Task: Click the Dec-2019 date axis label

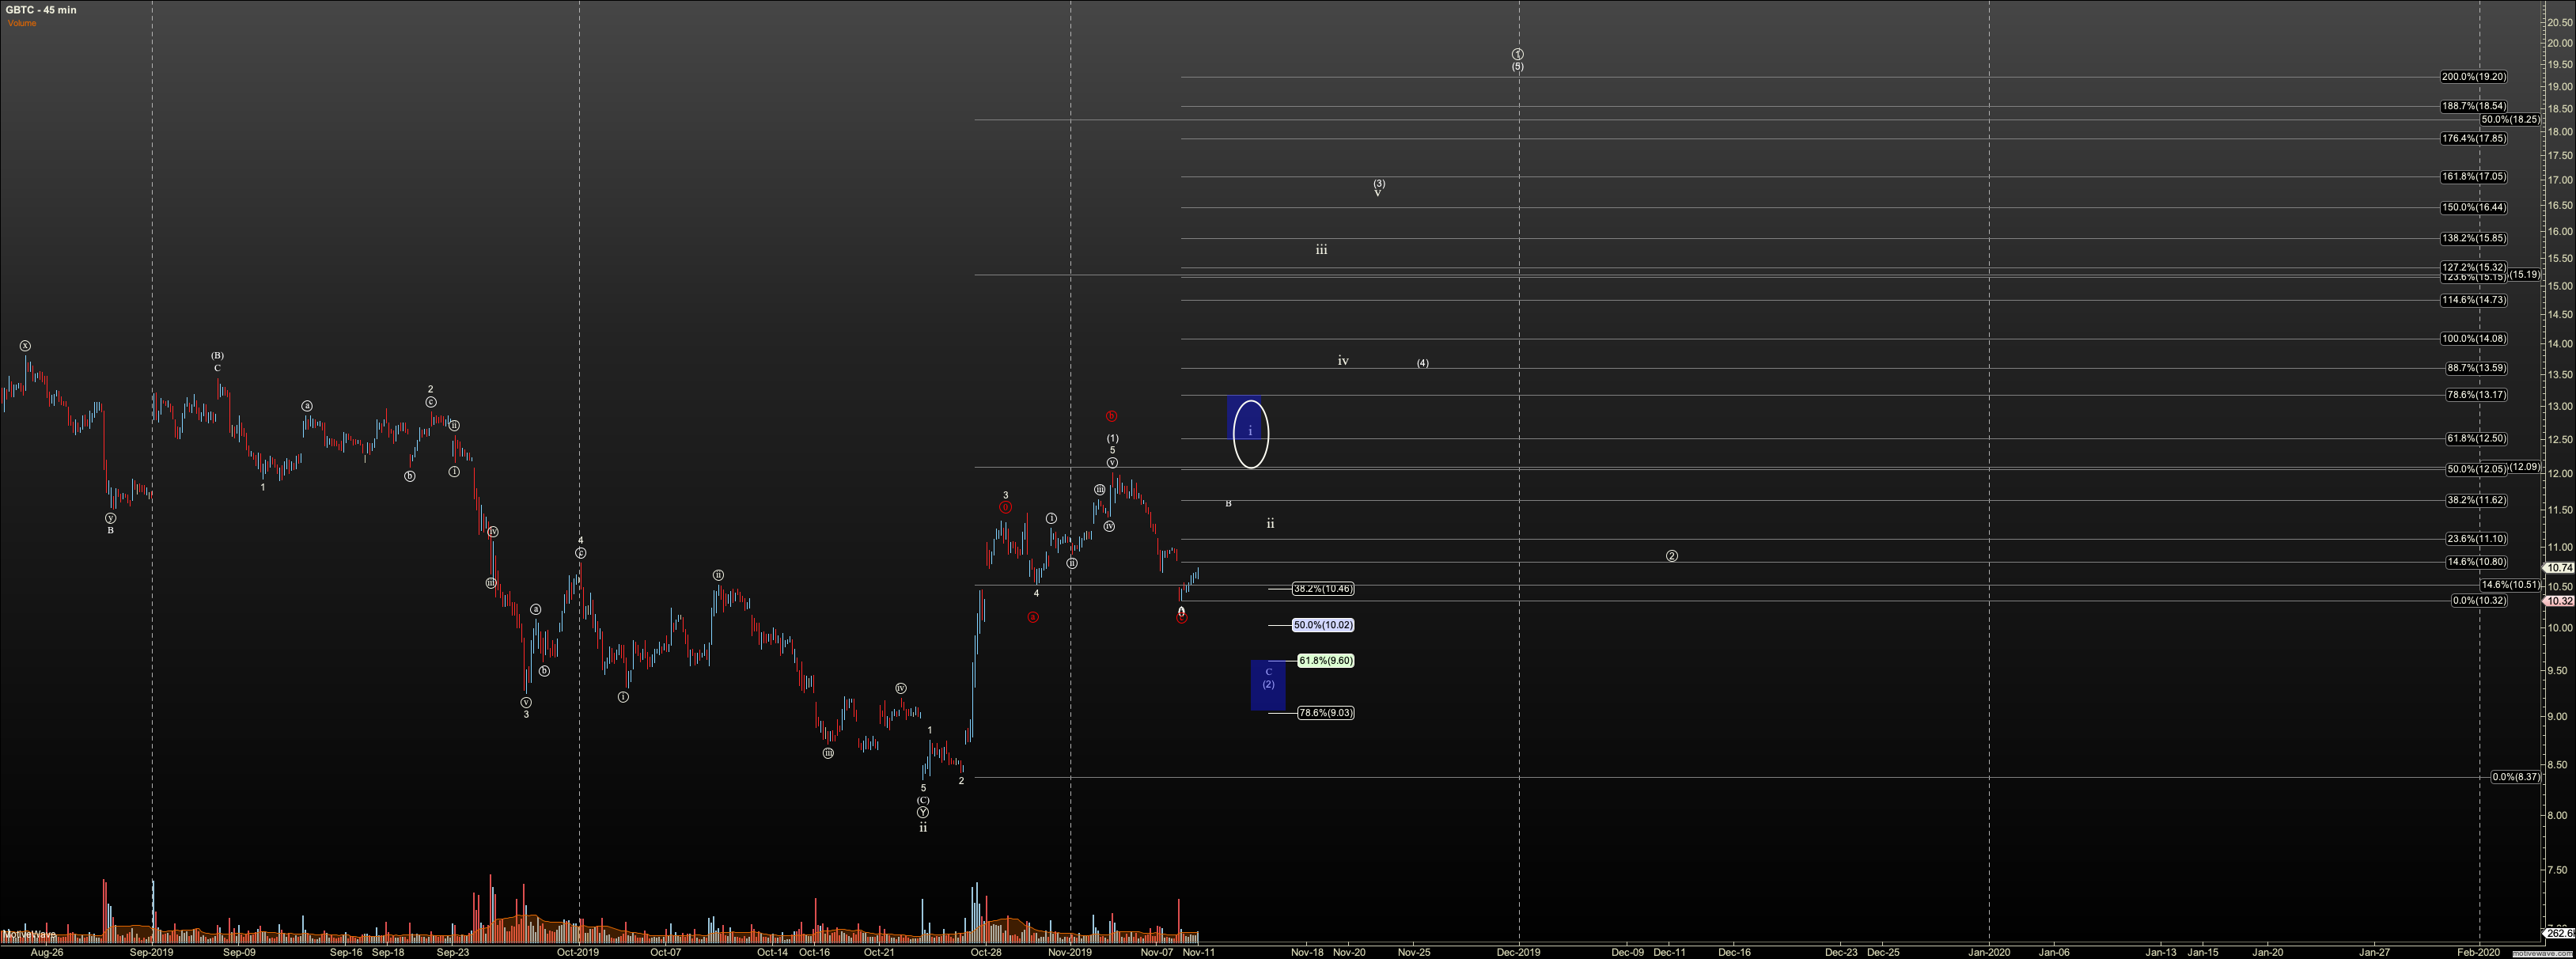Action: 1519,952
